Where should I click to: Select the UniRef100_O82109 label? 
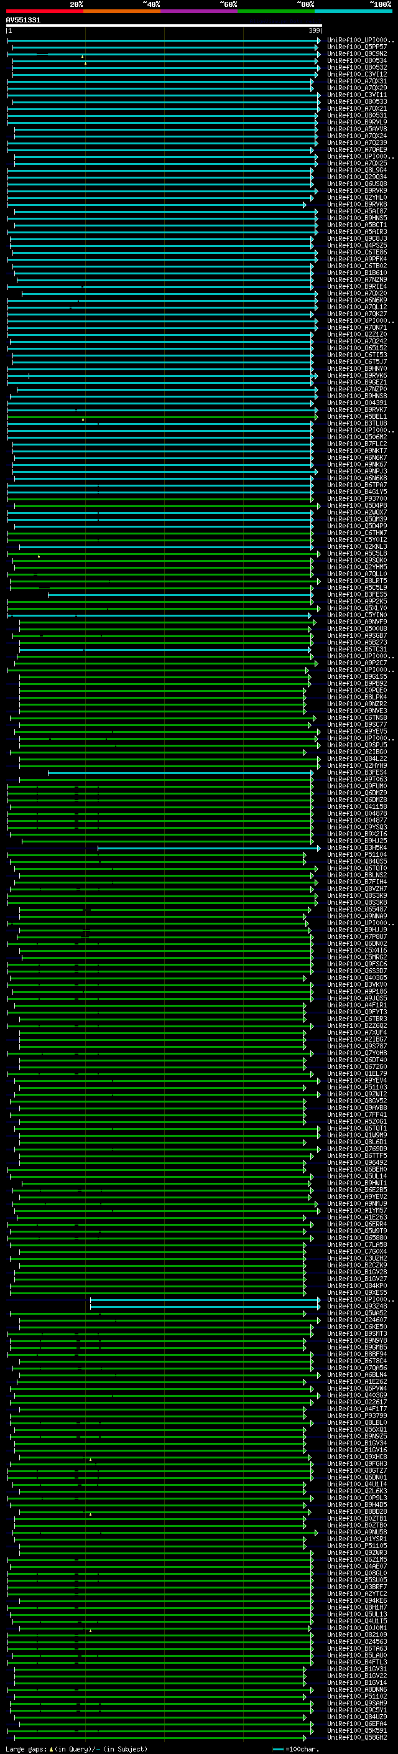tap(356, 1635)
